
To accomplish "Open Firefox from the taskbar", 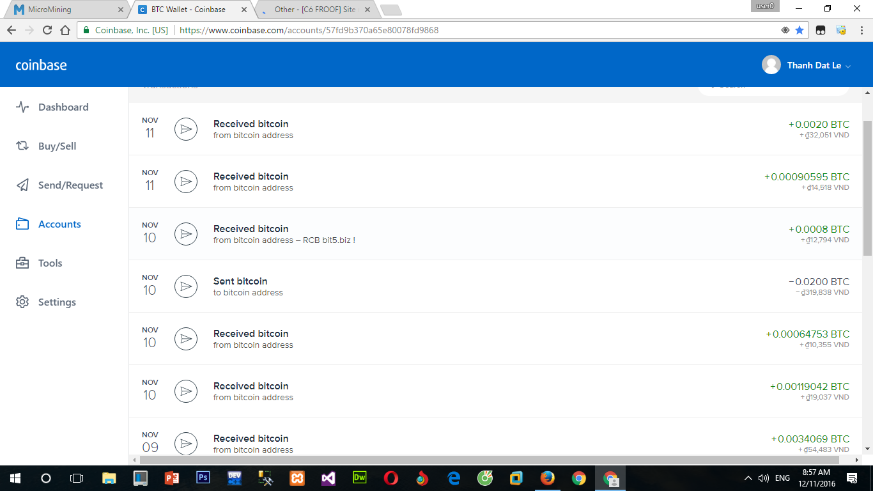I will coord(548,478).
